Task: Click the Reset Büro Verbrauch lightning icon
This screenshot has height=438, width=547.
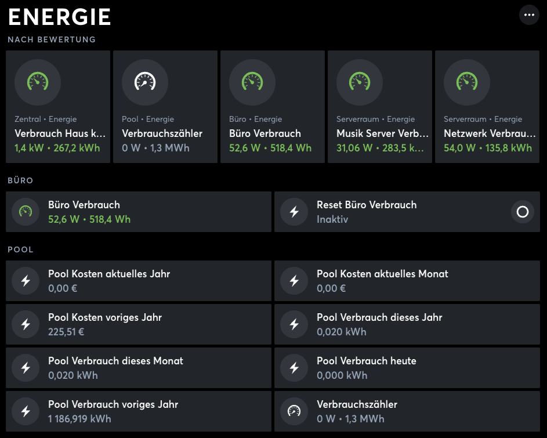Action: (294, 212)
